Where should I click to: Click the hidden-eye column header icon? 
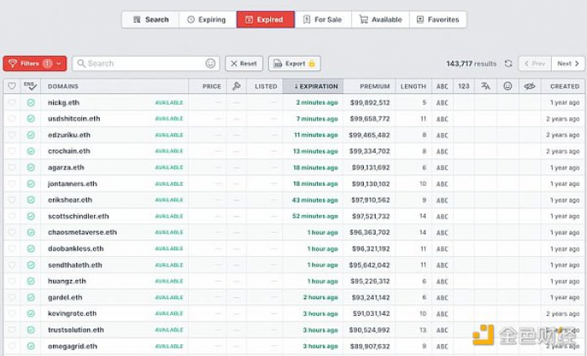coord(530,86)
